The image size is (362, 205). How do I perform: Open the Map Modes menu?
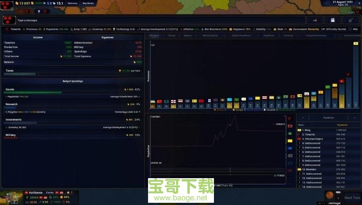pyautogui.click(x=88, y=4)
